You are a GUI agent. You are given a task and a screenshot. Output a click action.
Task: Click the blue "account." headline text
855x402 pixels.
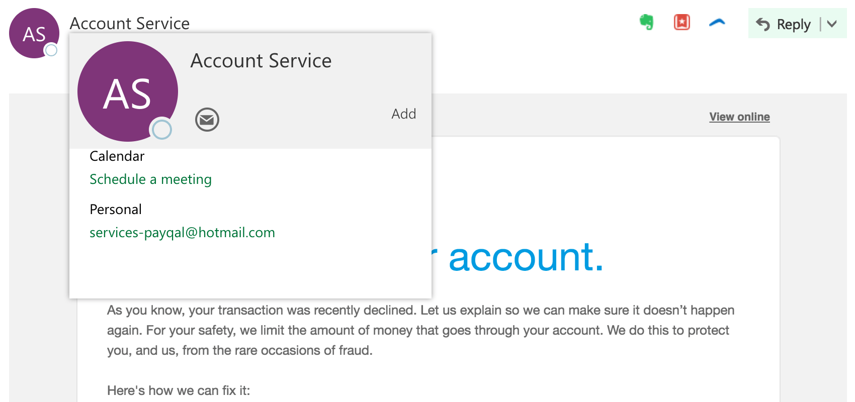pyautogui.click(x=526, y=257)
